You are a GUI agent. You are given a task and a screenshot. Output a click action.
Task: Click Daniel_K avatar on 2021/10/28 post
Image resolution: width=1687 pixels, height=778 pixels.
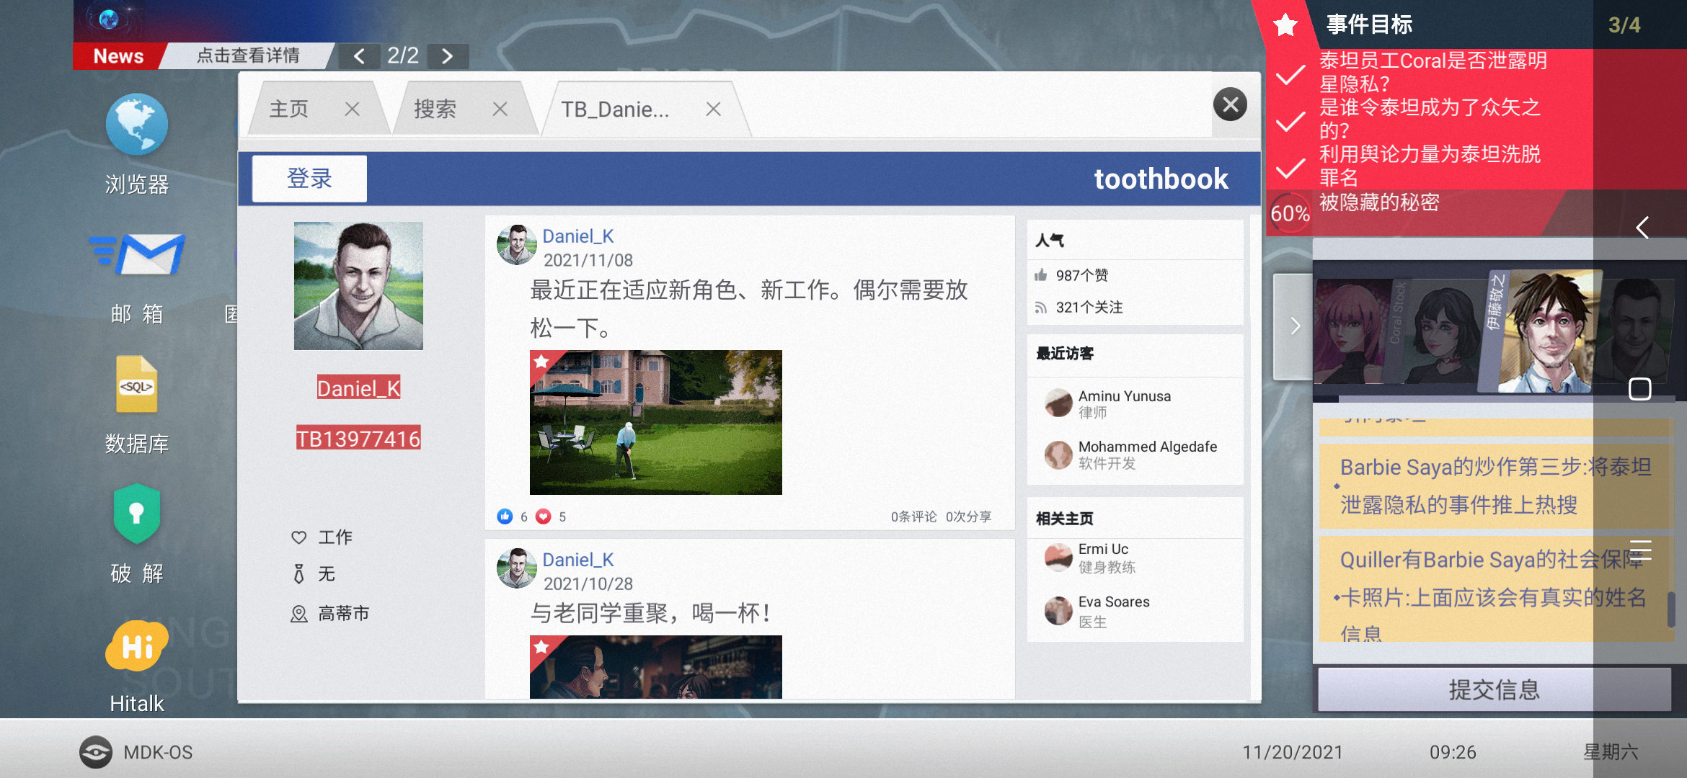[x=517, y=568]
